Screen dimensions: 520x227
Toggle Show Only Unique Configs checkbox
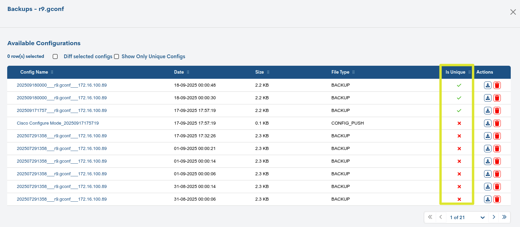click(116, 56)
